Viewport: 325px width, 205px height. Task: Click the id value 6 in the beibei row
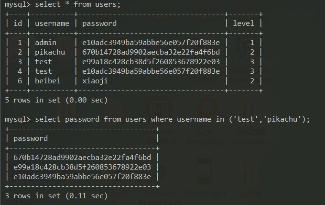click(20, 80)
